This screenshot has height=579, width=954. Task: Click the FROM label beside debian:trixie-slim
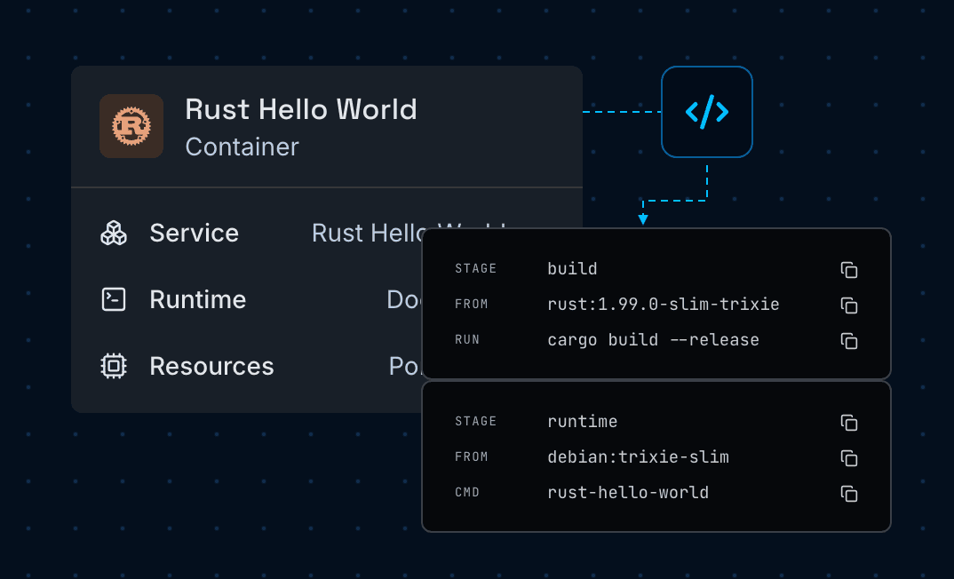click(472, 456)
